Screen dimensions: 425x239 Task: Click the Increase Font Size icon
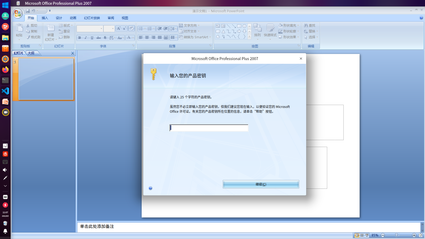coord(119,28)
